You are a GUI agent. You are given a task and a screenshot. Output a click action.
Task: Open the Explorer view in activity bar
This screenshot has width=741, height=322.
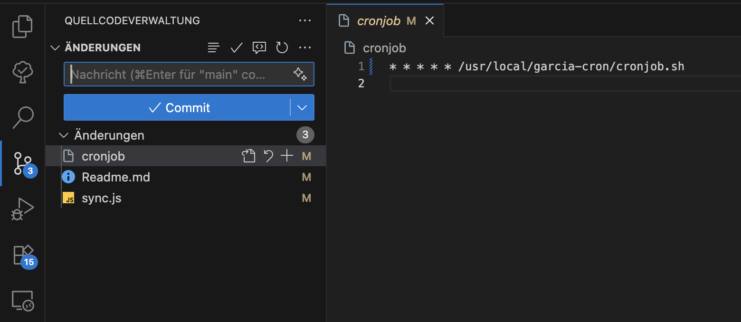pos(22,27)
